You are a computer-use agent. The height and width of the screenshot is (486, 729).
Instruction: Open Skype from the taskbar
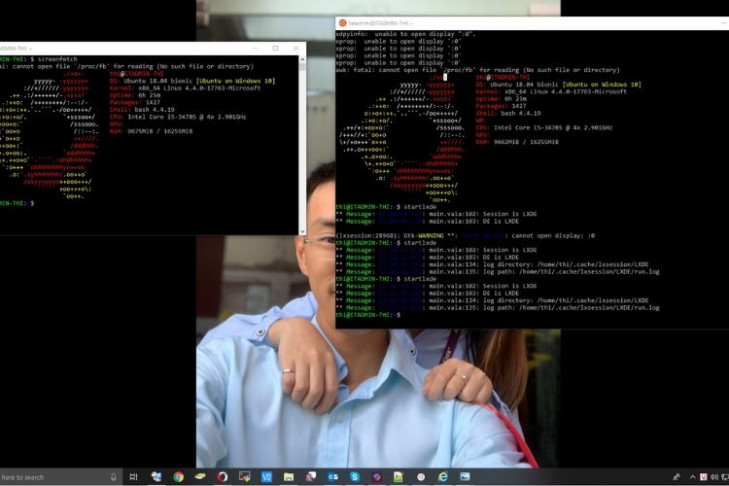[355, 476]
